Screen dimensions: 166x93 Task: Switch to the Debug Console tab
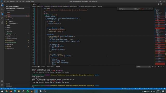pos(50,67)
